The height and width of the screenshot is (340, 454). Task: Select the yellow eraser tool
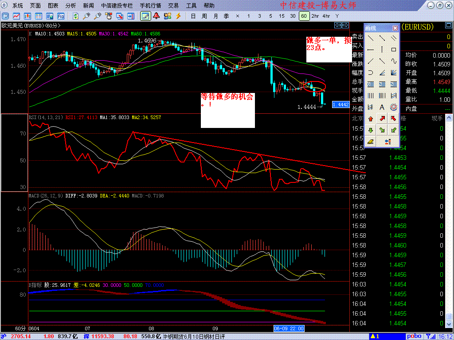[370, 142]
